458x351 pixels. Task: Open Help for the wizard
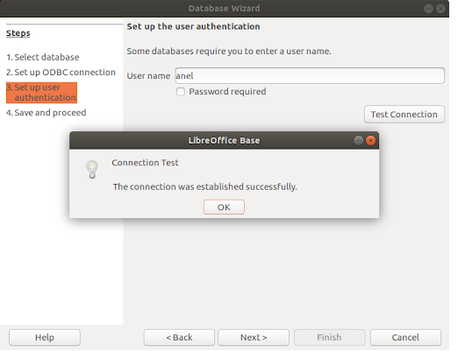point(45,338)
